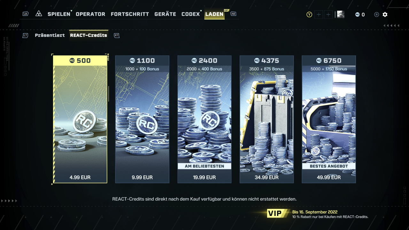This screenshot has height=230, width=409.
Task: Switch to the Präsentiert tab
Action: [x=50, y=35]
